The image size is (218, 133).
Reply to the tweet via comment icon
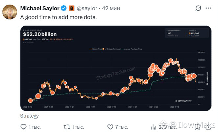point(23,127)
